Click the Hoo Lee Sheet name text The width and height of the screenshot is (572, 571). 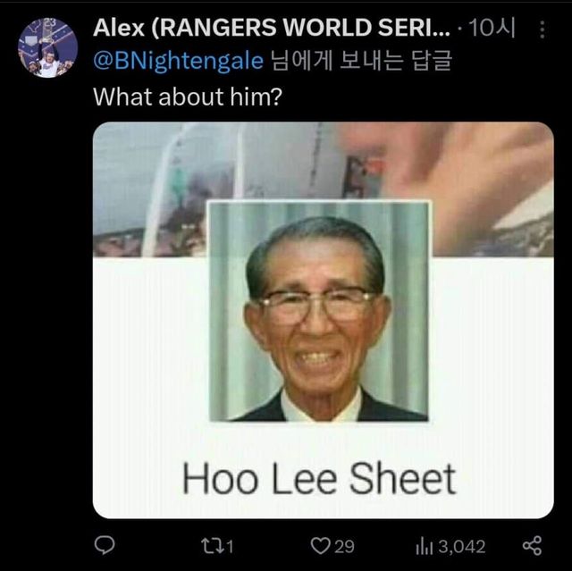(x=319, y=478)
